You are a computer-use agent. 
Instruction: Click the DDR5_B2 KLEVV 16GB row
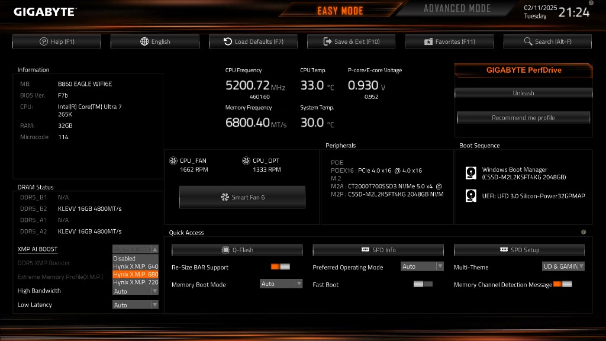(x=71, y=209)
